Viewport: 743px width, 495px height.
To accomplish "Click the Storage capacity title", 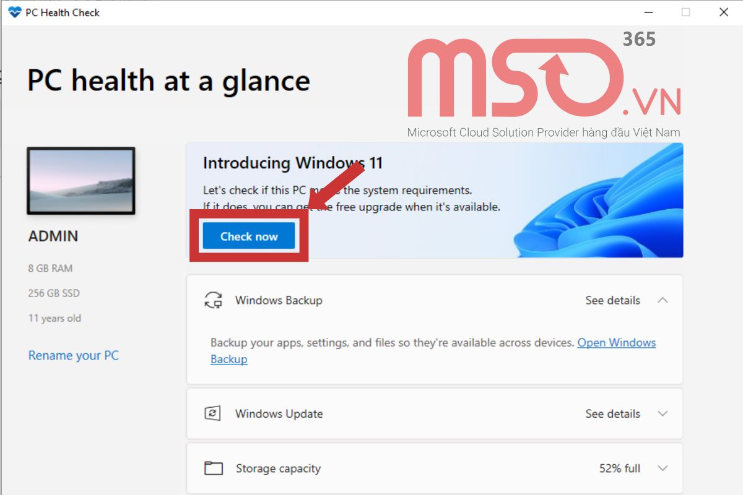I will (278, 468).
